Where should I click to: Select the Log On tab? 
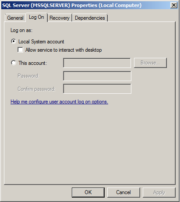[x=36, y=17]
